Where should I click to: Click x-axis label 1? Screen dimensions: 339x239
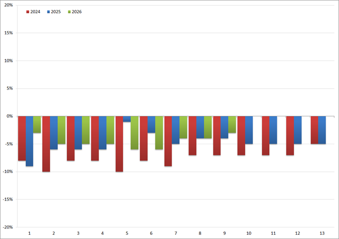[x=29, y=233]
